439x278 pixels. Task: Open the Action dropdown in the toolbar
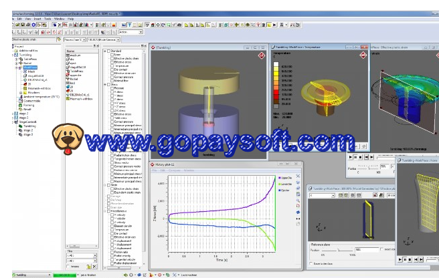[x=131, y=32]
